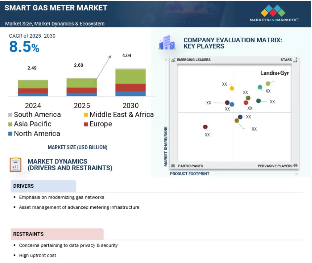Click the 8.5% CAGR value
The width and height of the screenshot is (312, 263).
[24, 47]
